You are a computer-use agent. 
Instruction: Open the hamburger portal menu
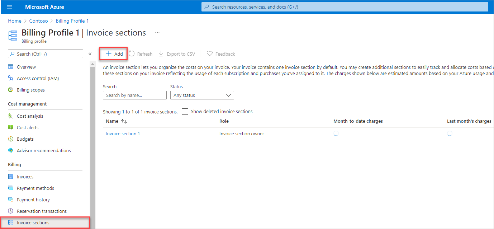tap(9, 7)
